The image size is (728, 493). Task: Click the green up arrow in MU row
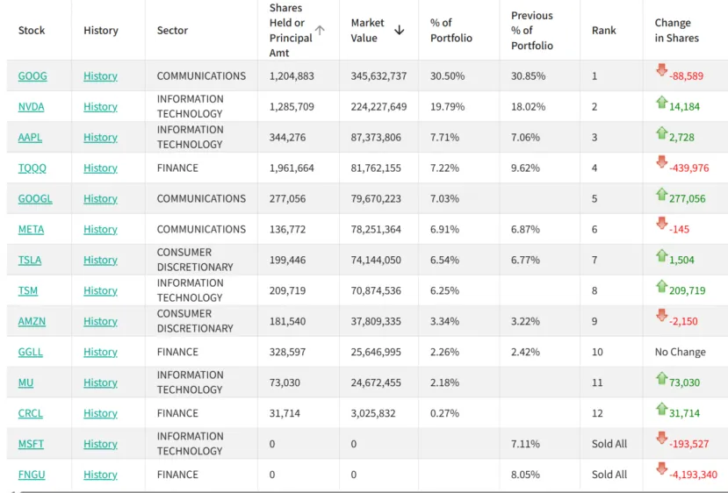coord(662,378)
